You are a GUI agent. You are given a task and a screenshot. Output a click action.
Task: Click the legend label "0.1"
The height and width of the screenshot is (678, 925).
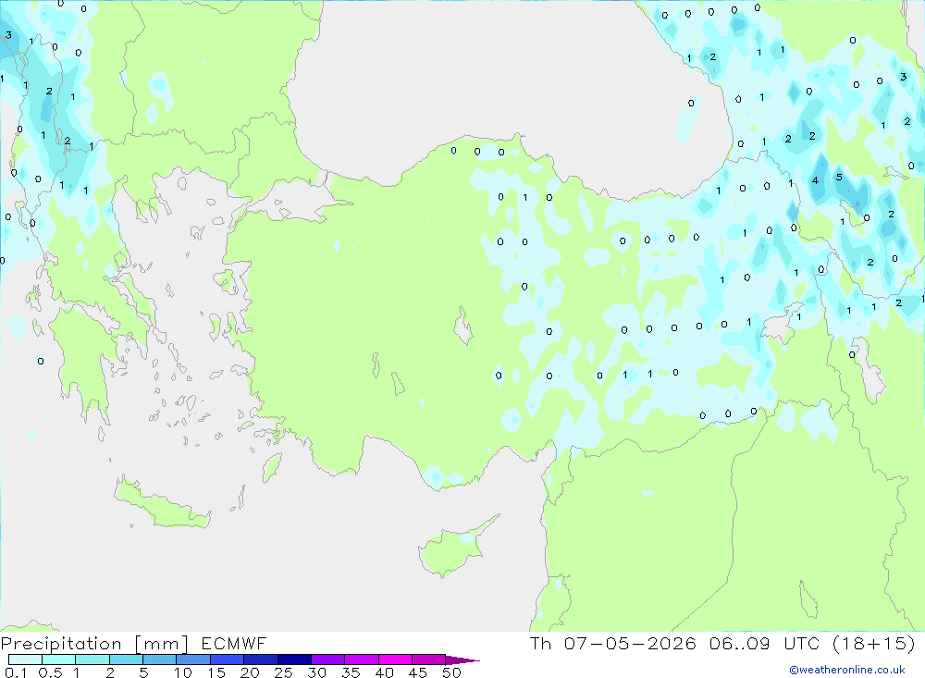tap(16, 672)
